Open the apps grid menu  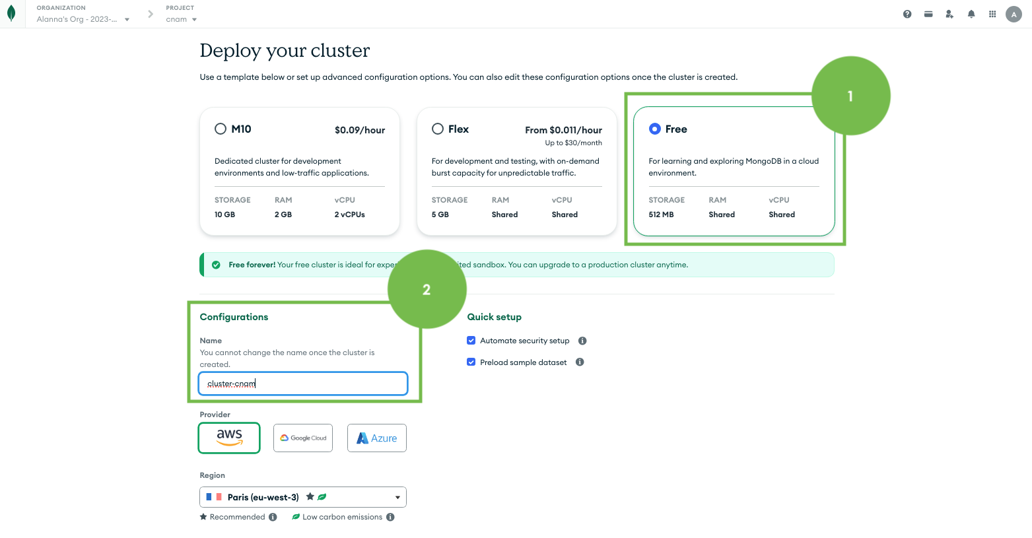992,14
